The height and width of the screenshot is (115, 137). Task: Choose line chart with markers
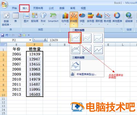(75, 49)
